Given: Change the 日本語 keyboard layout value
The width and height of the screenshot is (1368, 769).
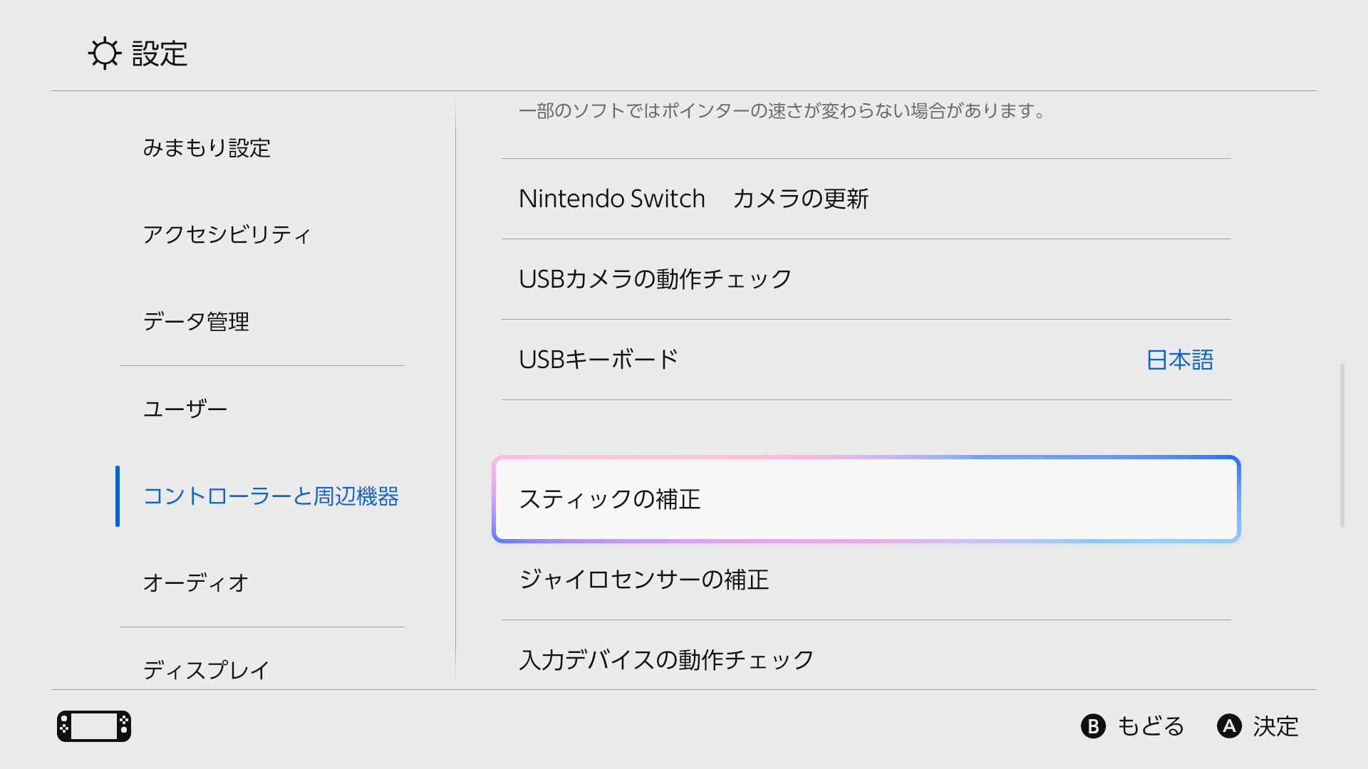Looking at the screenshot, I should (1180, 360).
